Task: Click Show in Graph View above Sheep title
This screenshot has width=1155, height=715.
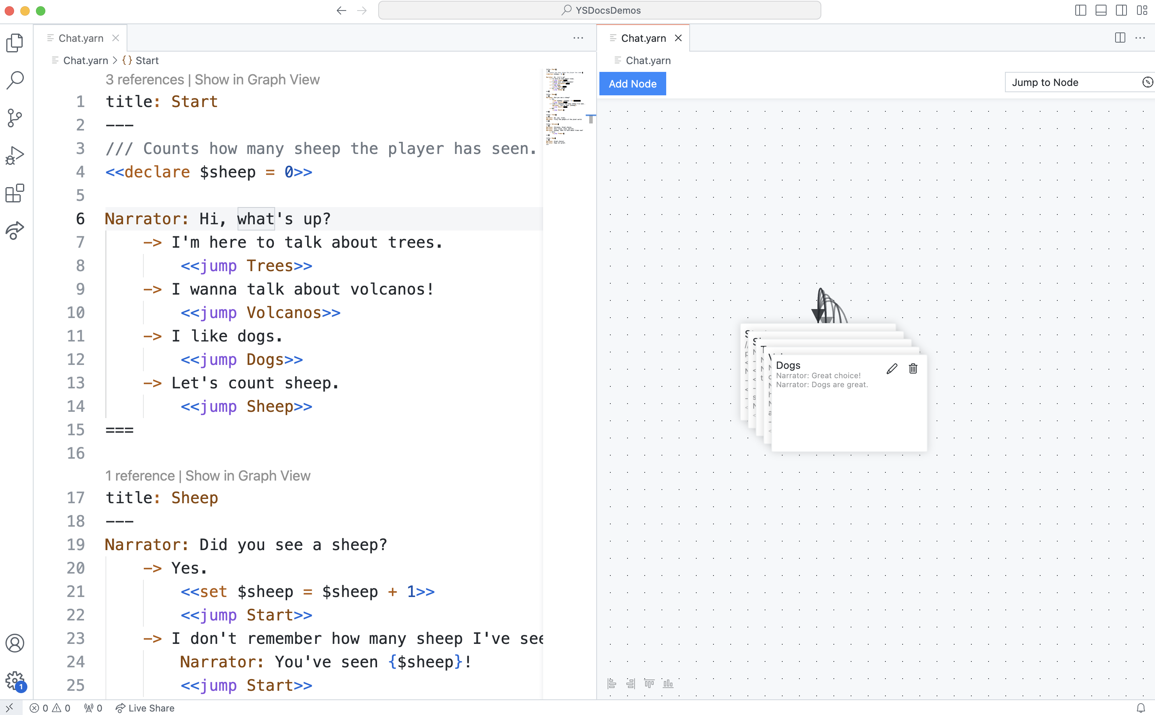Action: pos(248,476)
